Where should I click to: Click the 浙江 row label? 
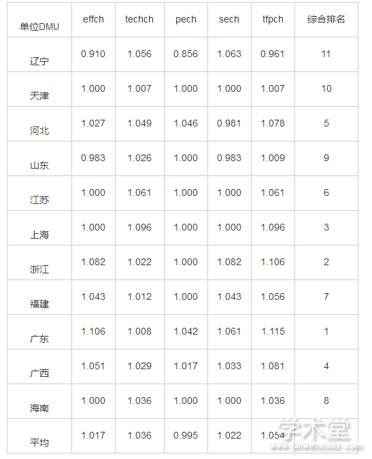click(x=39, y=269)
